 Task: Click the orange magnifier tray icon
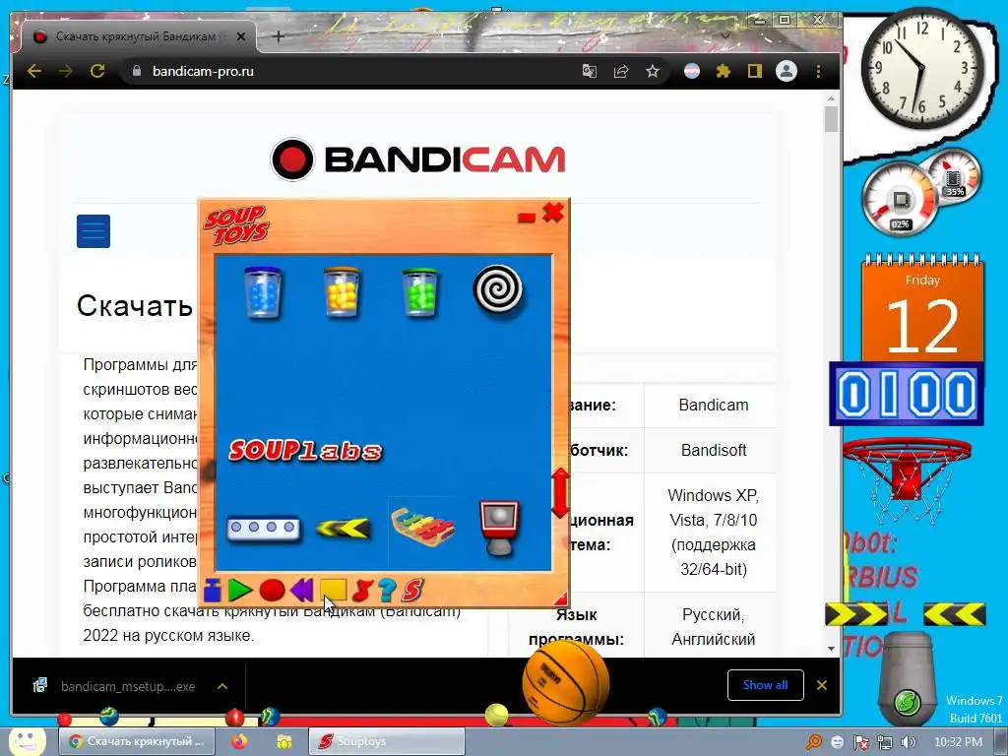click(x=814, y=742)
